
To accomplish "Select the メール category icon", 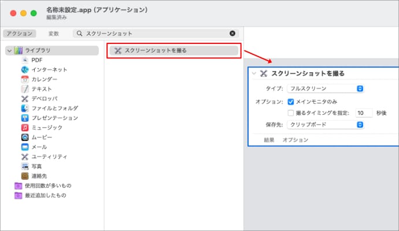I will point(25,147).
